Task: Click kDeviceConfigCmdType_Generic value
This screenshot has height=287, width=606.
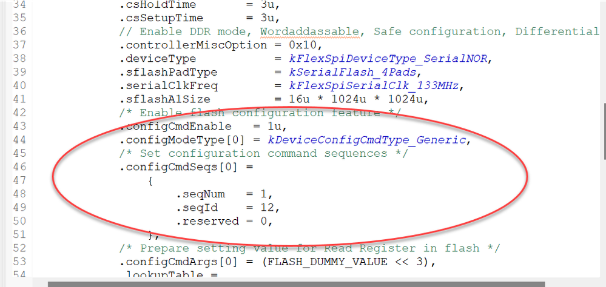Action: pyautogui.click(x=367, y=140)
